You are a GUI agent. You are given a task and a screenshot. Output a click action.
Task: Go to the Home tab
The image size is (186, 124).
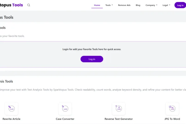point(97,5)
